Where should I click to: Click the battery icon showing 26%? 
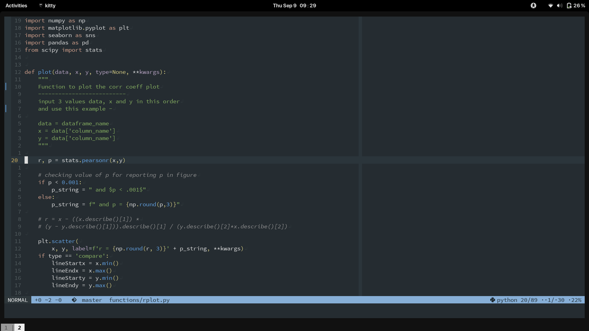point(569,6)
